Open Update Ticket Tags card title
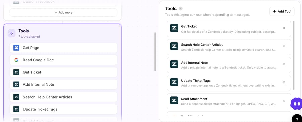302x122 pixels. tap(196, 81)
